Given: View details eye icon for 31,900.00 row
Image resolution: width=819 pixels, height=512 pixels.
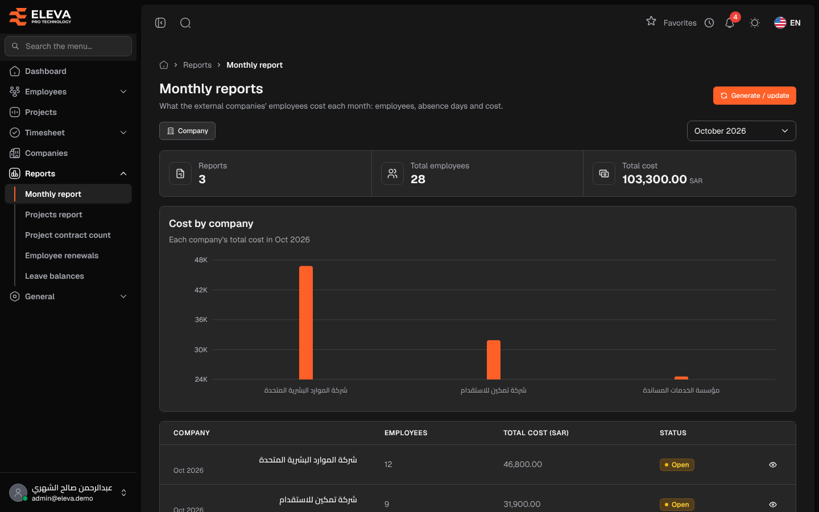Looking at the screenshot, I should 773,505.
